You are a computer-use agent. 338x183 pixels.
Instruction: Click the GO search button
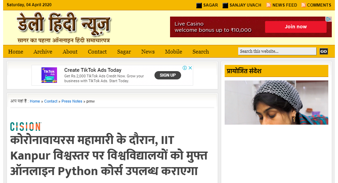[x=323, y=51]
